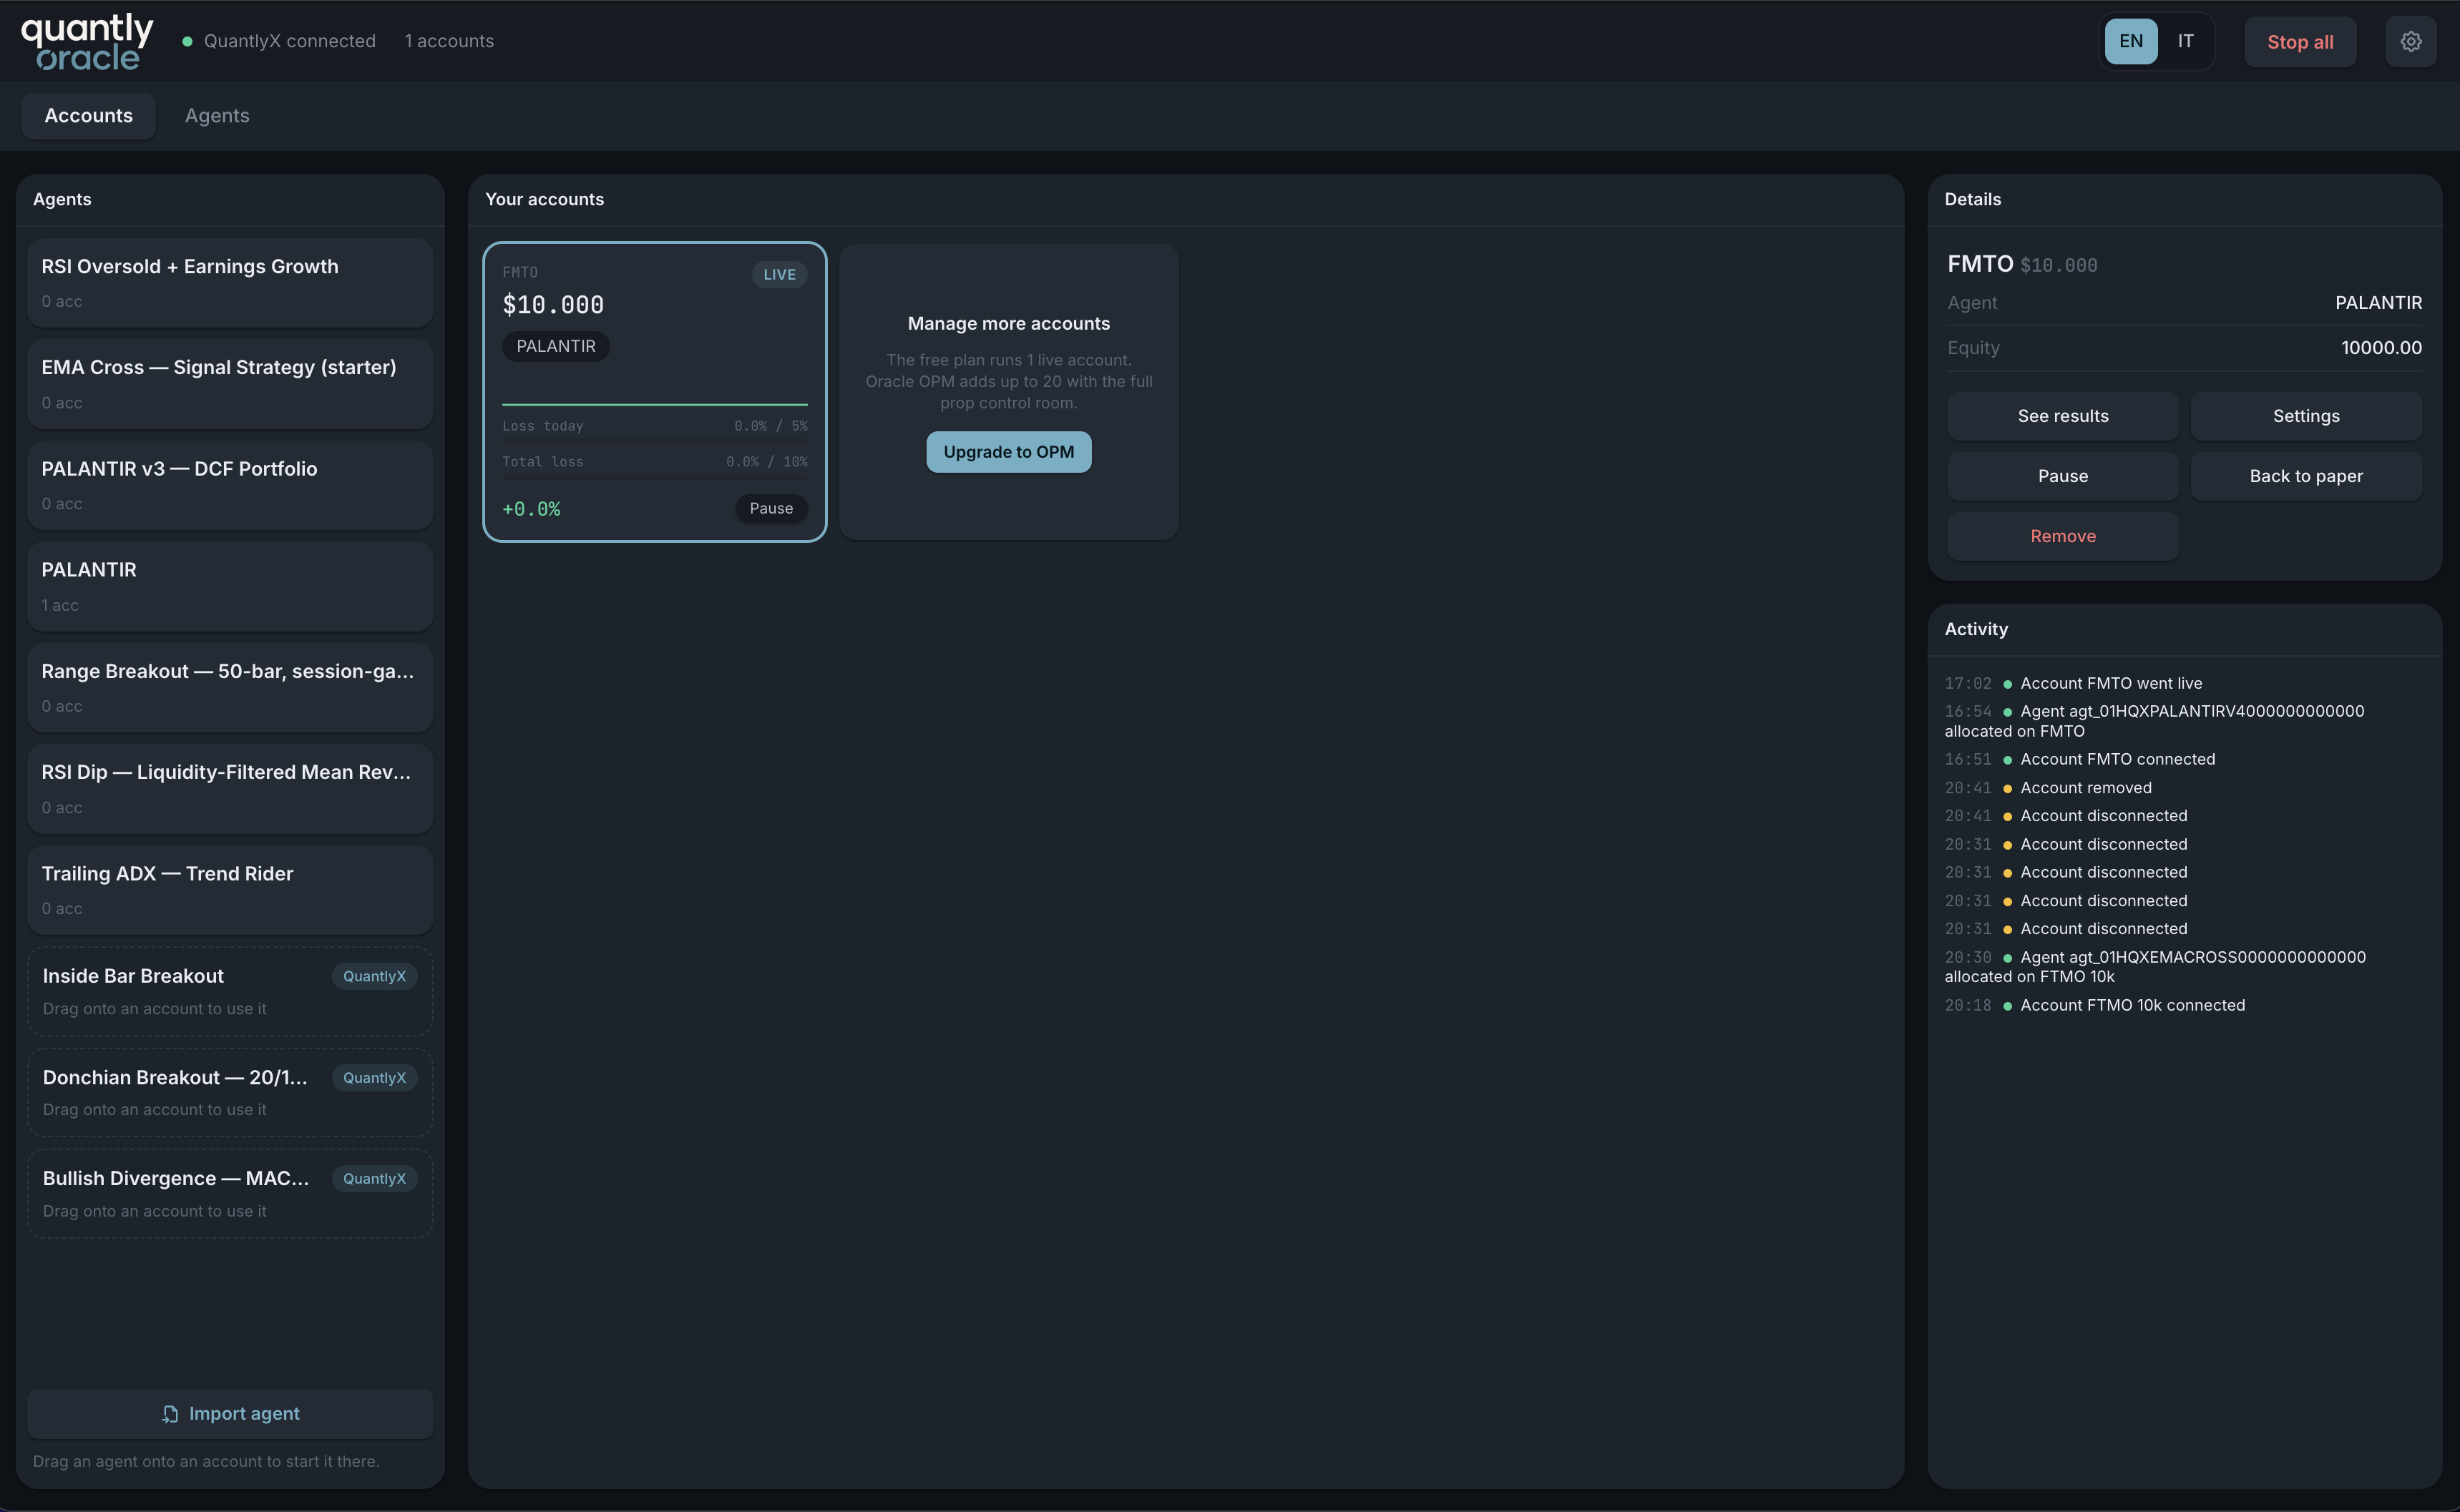
Task: Select agent Trailing ADX — Trend Rider
Action: coord(230,890)
